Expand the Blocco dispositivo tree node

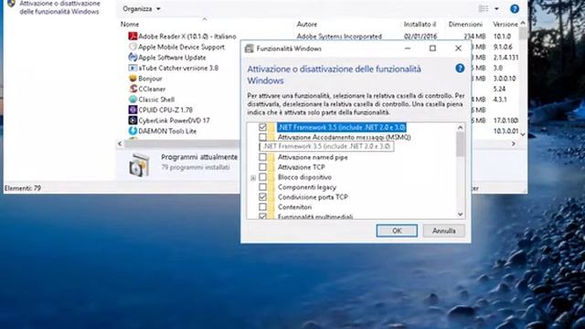coord(253,178)
